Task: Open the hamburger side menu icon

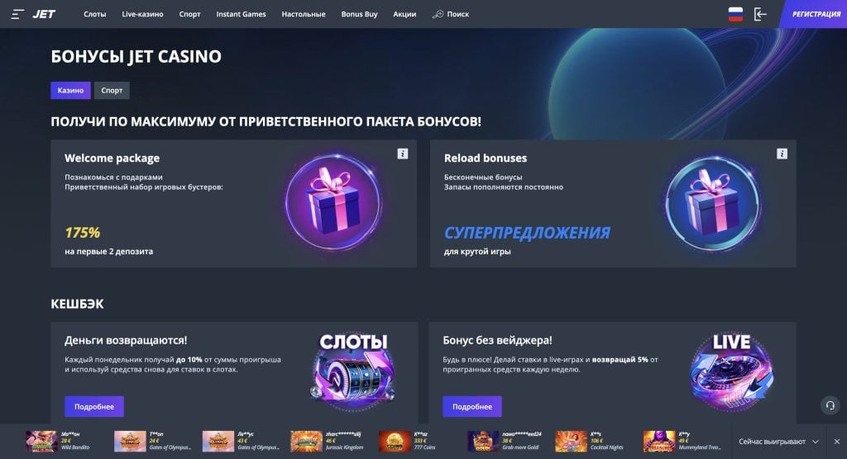Action: [17, 14]
